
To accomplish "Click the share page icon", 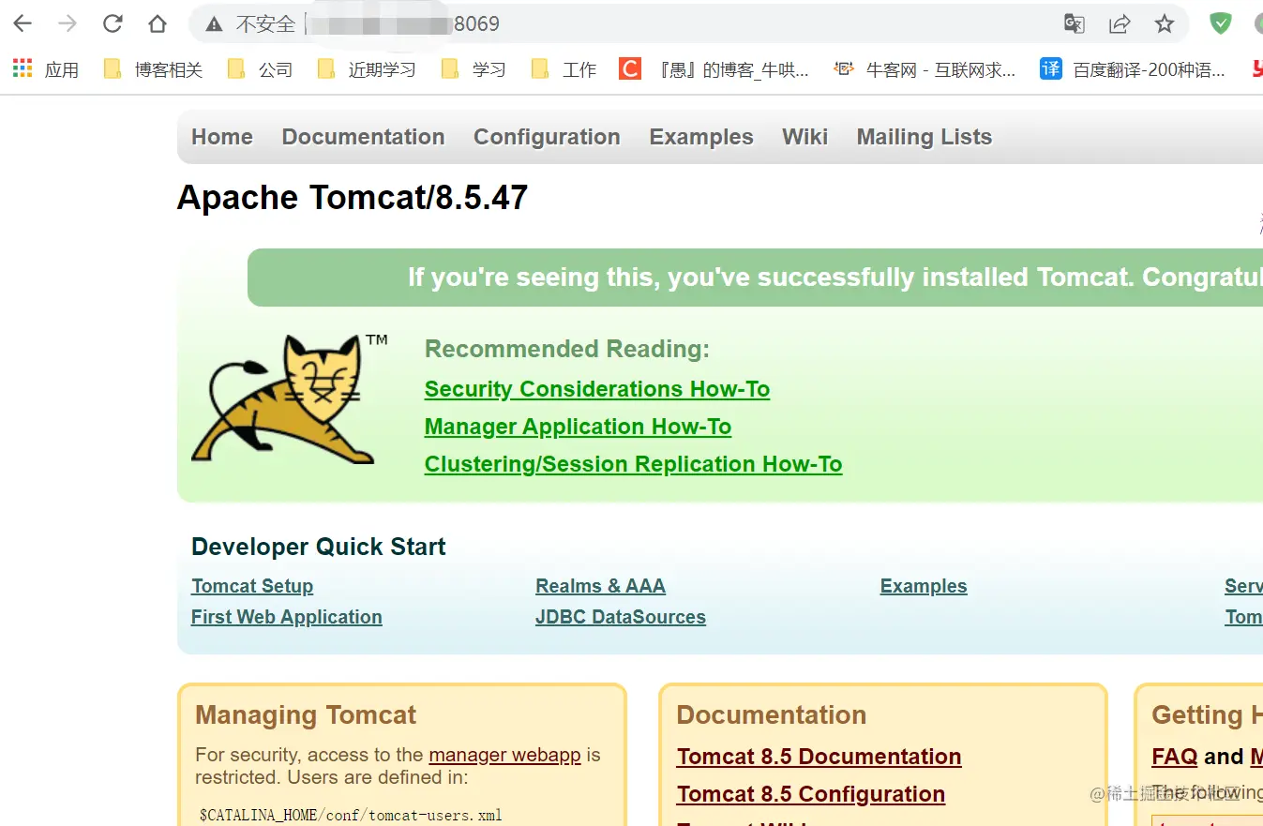I will 1120,24.
